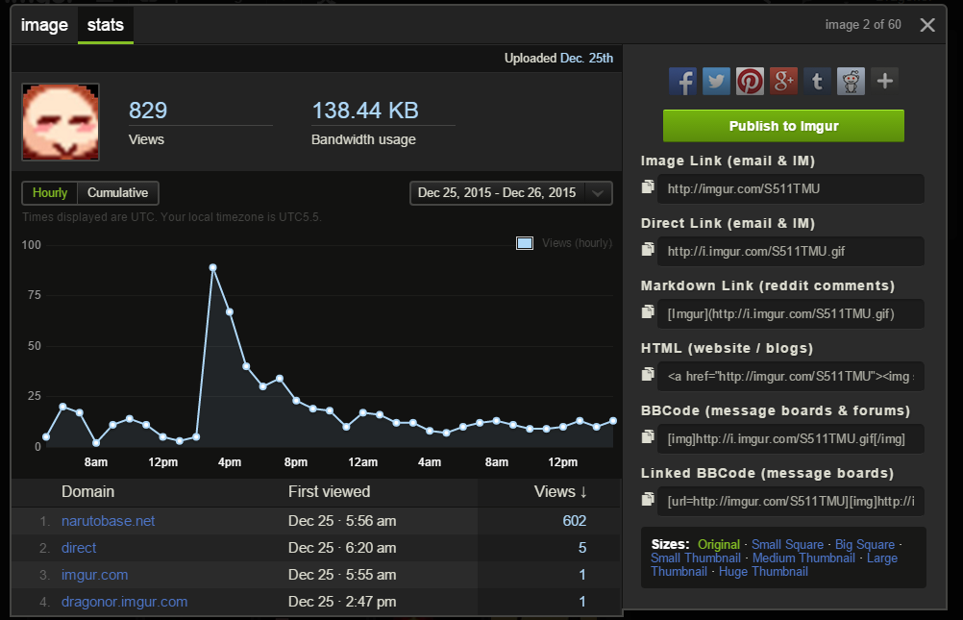Share image on Twitter
Viewport: 963px width, 620px height.
click(716, 81)
